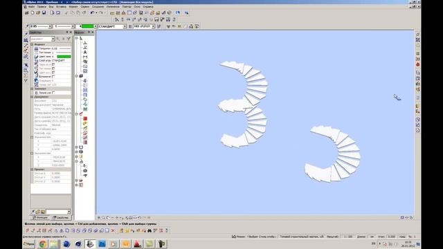The width and height of the screenshot is (443, 249).
Task: Click the red 3D object icon on the right toolbar
Action: 417,64
